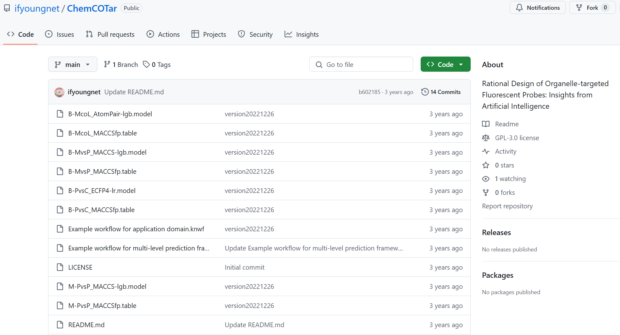Open the green Code dropdown button
Image resolution: width=620 pixels, height=335 pixels.
pos(446,64)
